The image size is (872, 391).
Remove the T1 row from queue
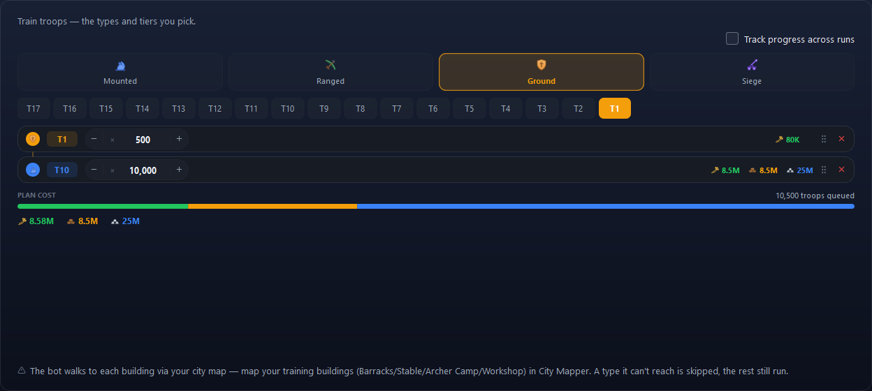pos(841,139)
